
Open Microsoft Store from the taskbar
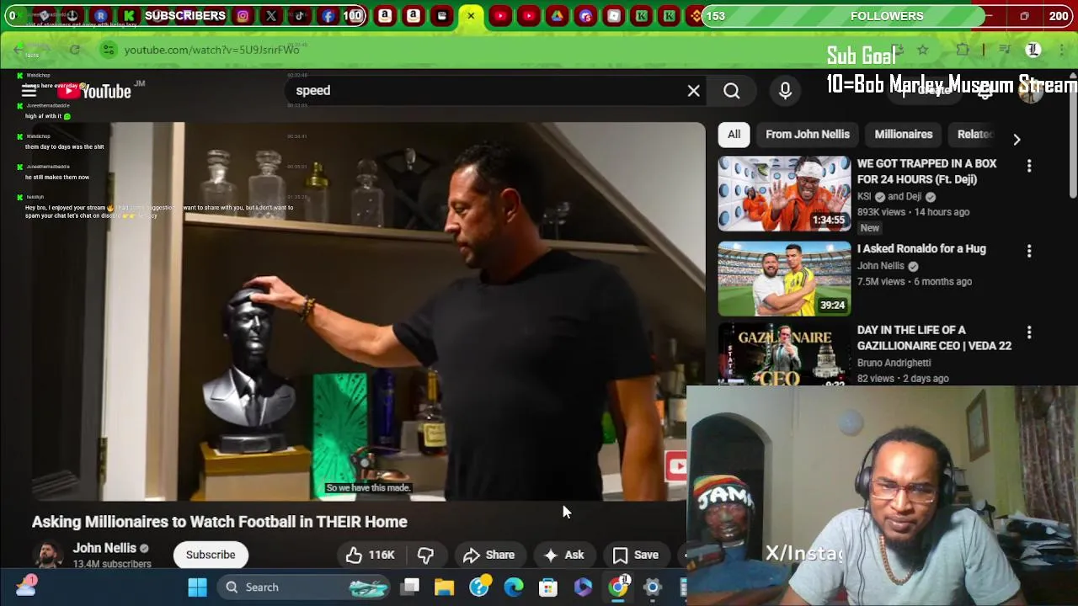pyautogui.click(x=548, y=587)
